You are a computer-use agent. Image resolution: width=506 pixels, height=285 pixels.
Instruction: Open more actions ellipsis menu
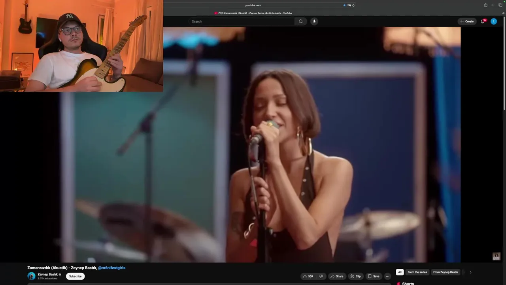click(387, 276)
